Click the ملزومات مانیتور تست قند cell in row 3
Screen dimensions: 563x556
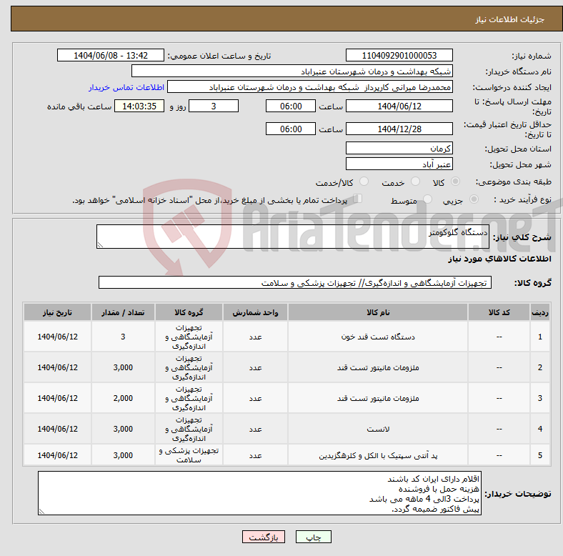click(x=378, y=398)
